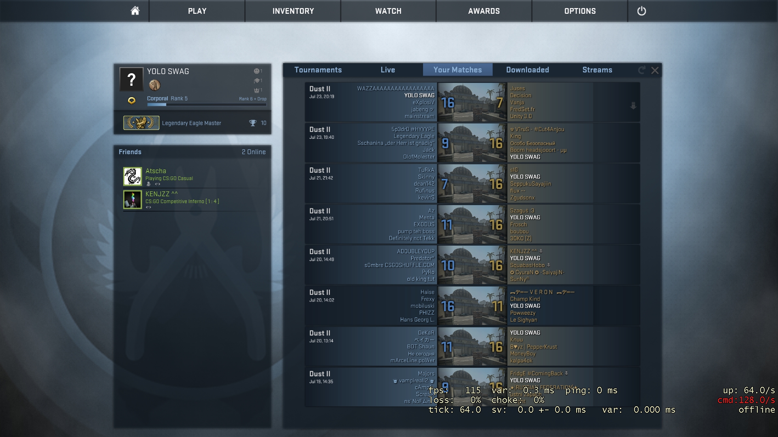778x437 pixels.
Task: Click player name '5p3drD #HYYYPE'
Action: coord(413,129)
